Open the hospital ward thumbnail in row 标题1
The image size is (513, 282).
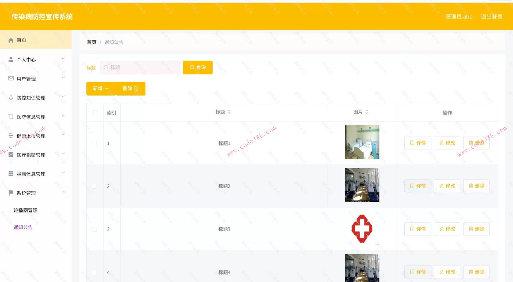(362, 142)
